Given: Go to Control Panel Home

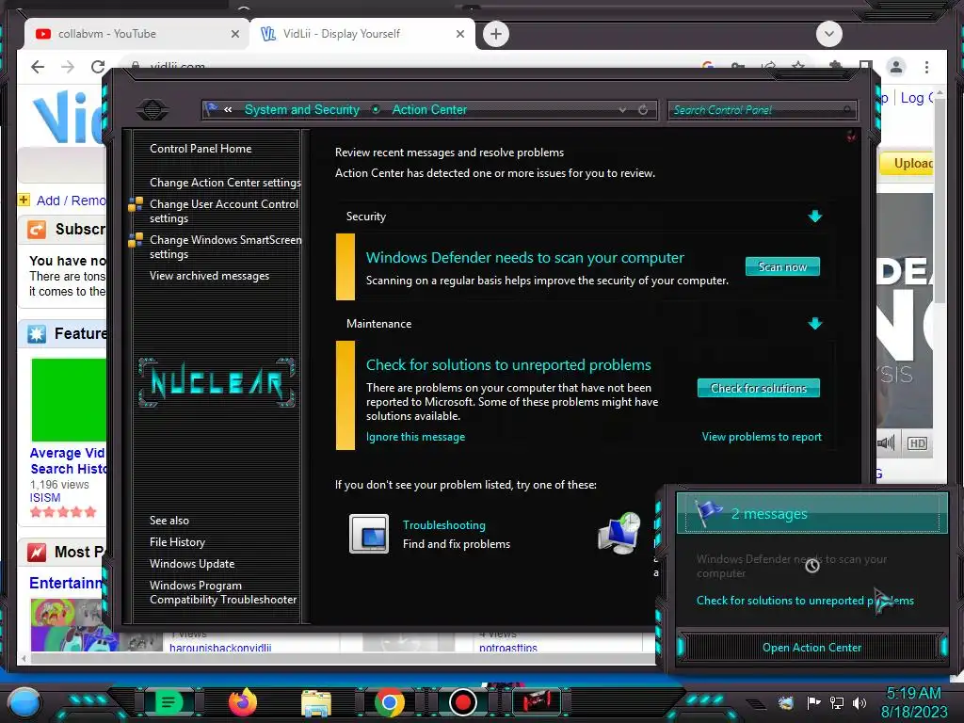Looking at the screenshot, I should (201, 148).
